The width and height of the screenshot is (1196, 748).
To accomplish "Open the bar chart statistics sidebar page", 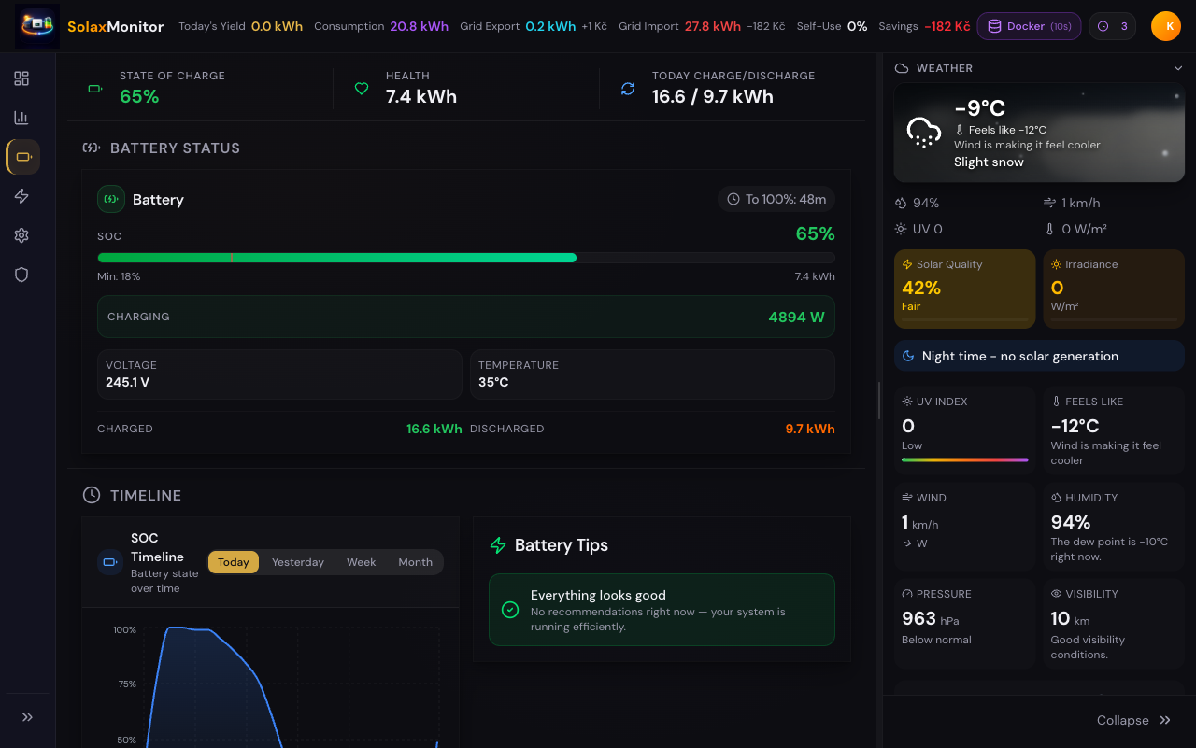I will tap(21, 118).
